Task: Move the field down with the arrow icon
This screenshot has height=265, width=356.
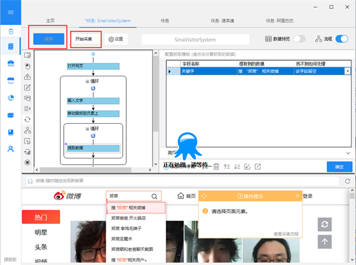Action: tap(237, 167)
